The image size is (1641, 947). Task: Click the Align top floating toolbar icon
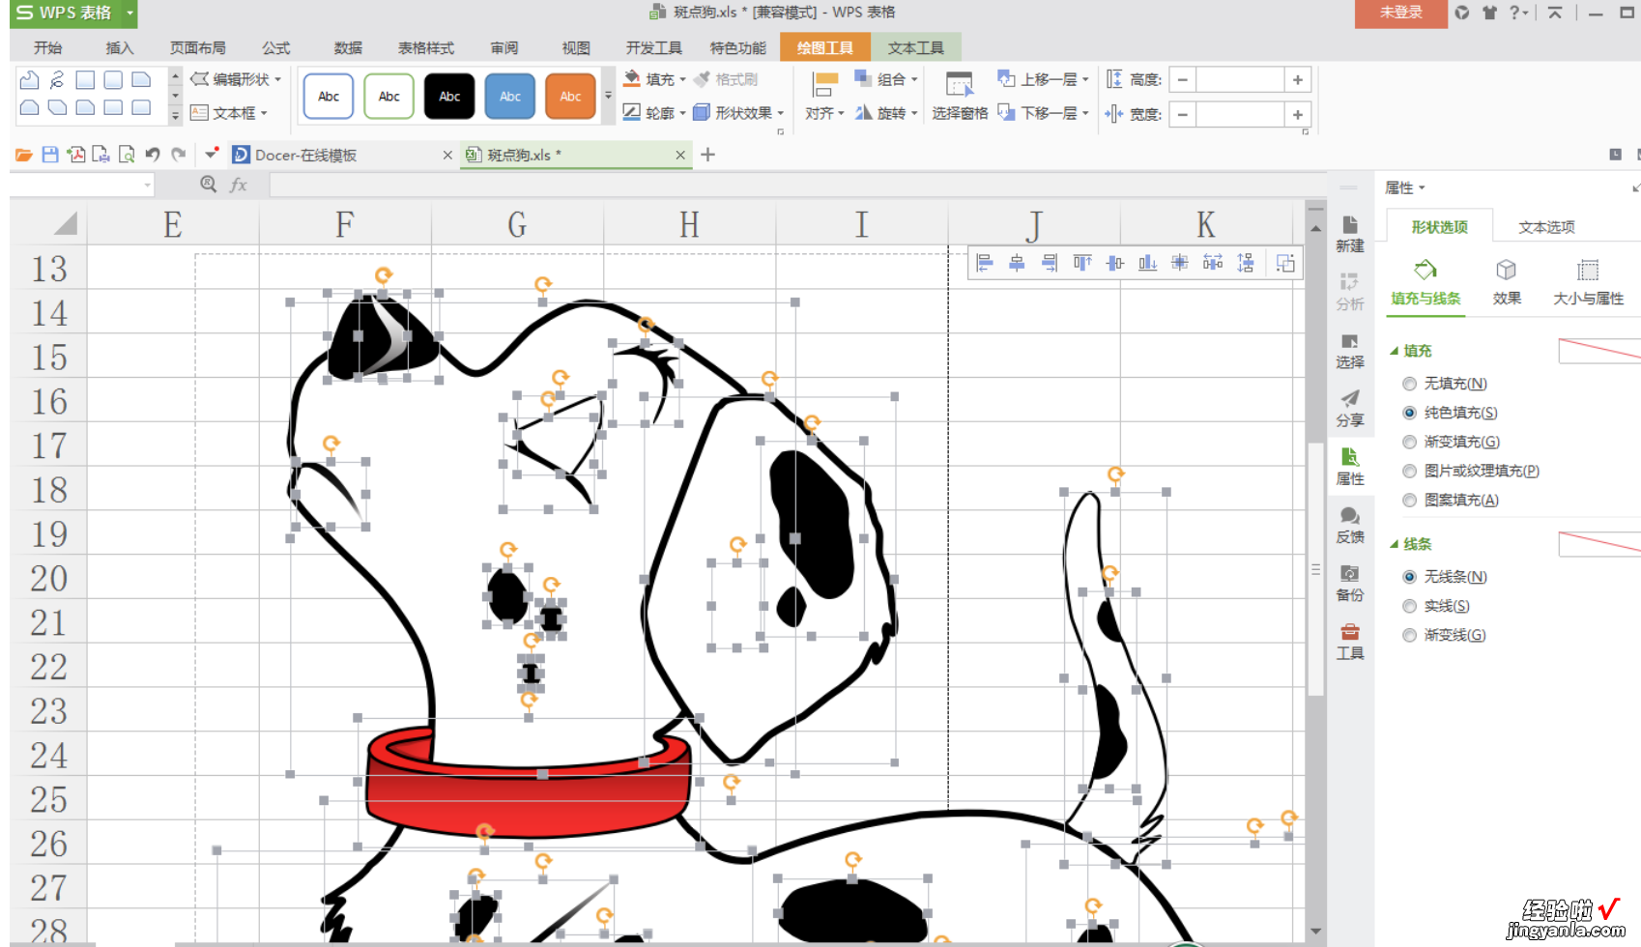click(1082, 263)
